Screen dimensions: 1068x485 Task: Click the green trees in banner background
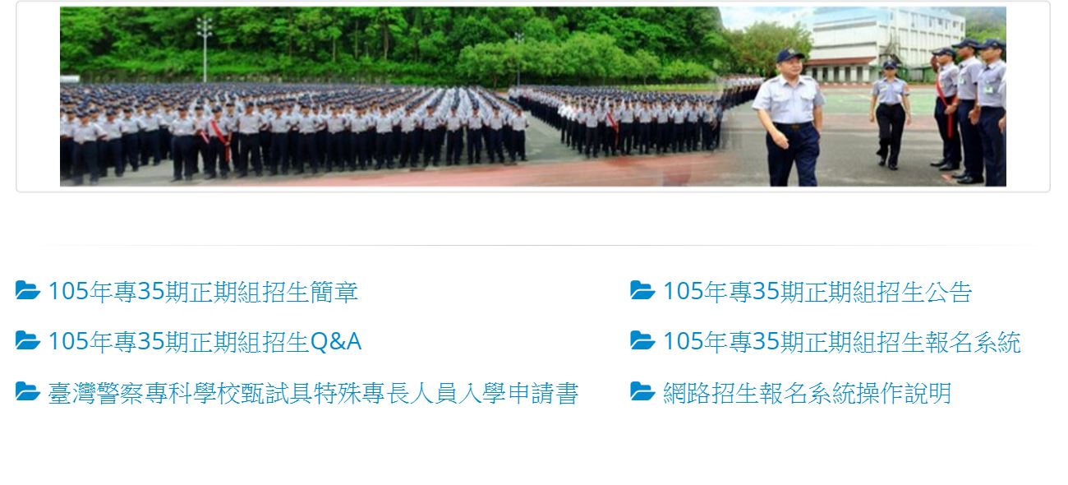[x=386, y=43]
